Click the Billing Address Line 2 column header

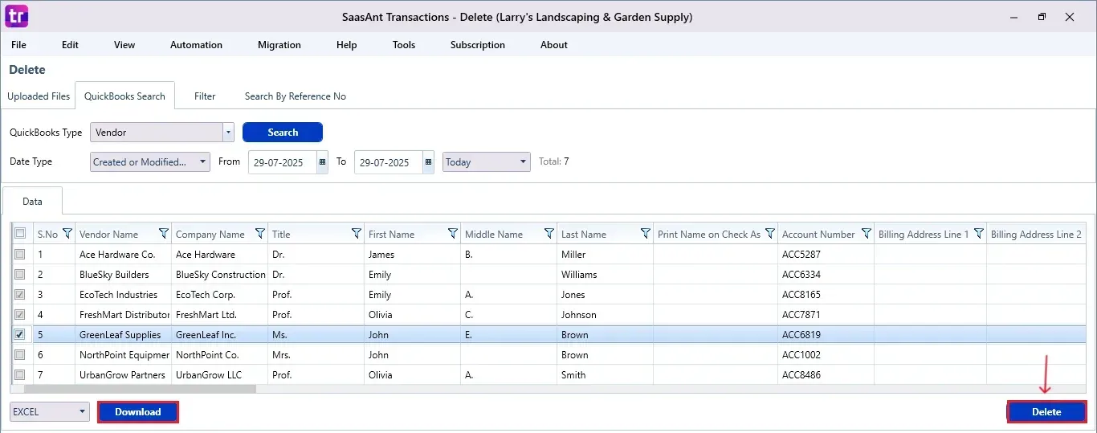pos(1036,235)
